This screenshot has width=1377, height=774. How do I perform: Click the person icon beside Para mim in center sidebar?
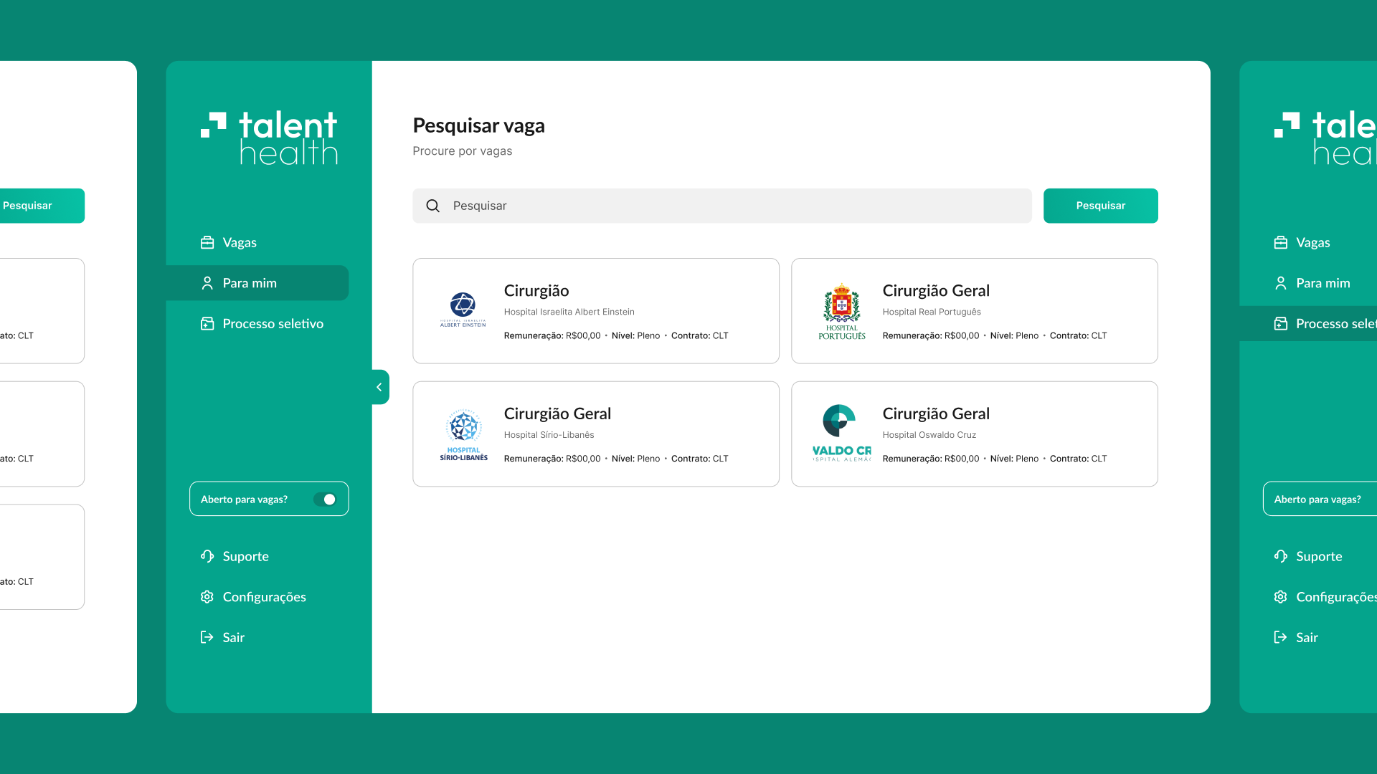[207, 283]
